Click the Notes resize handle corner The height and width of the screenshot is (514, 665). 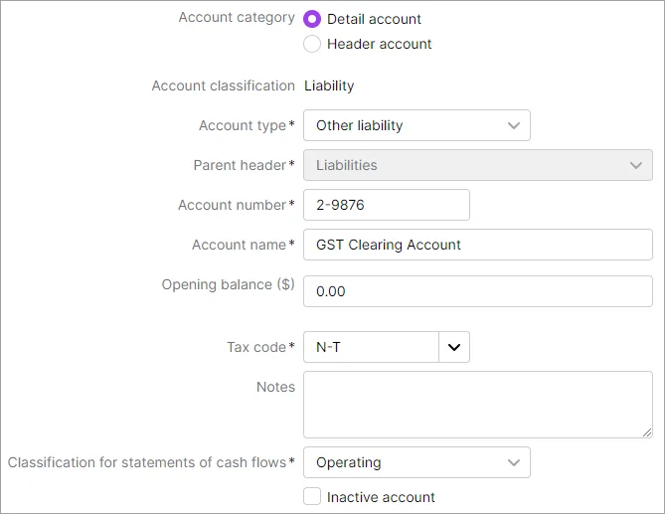click(647, 432)
